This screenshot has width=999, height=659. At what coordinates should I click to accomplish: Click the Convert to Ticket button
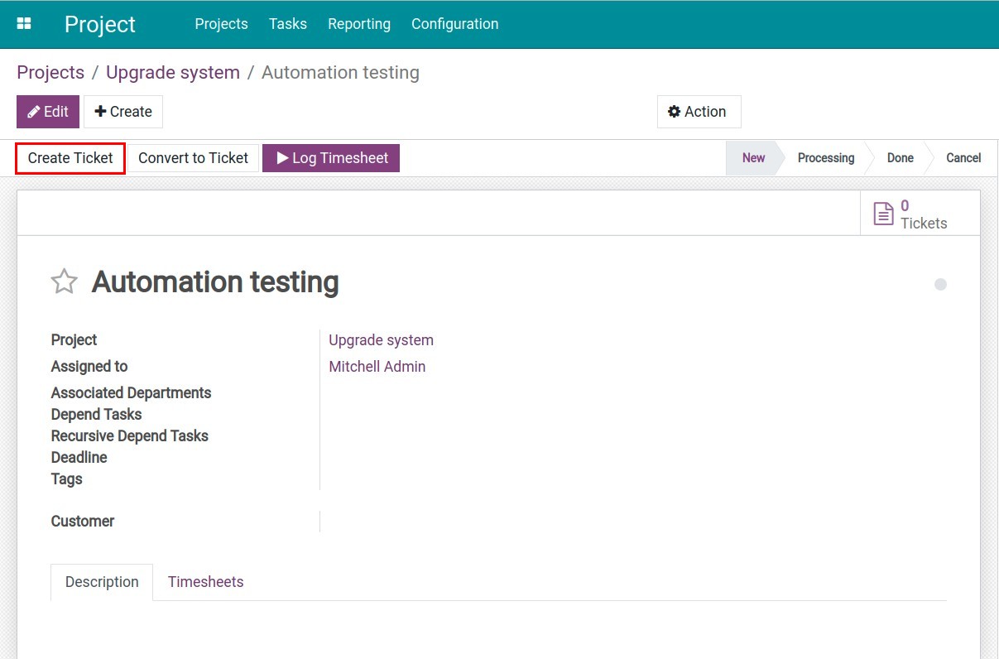click(x=193, y=157)
